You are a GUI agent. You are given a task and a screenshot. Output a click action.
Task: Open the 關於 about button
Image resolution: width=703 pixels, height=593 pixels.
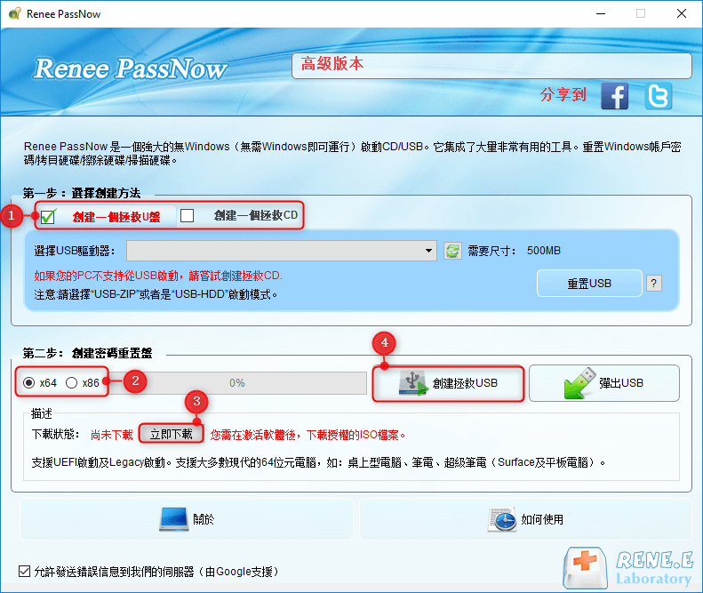(187, 519)
